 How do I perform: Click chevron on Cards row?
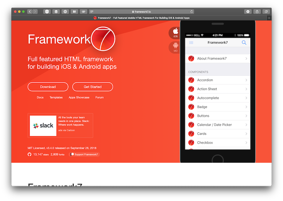pyautogui.click(x=246, y=134)
